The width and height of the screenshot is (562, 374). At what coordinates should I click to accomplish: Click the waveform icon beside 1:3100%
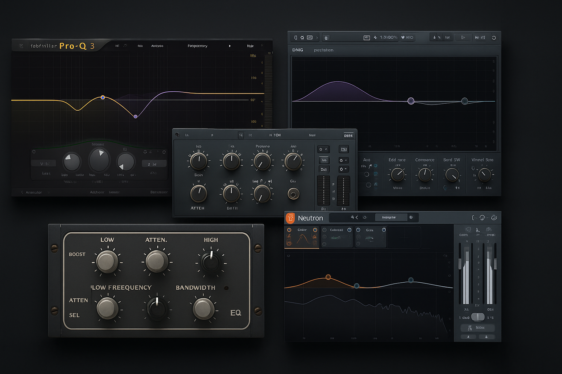click(375, 37)
